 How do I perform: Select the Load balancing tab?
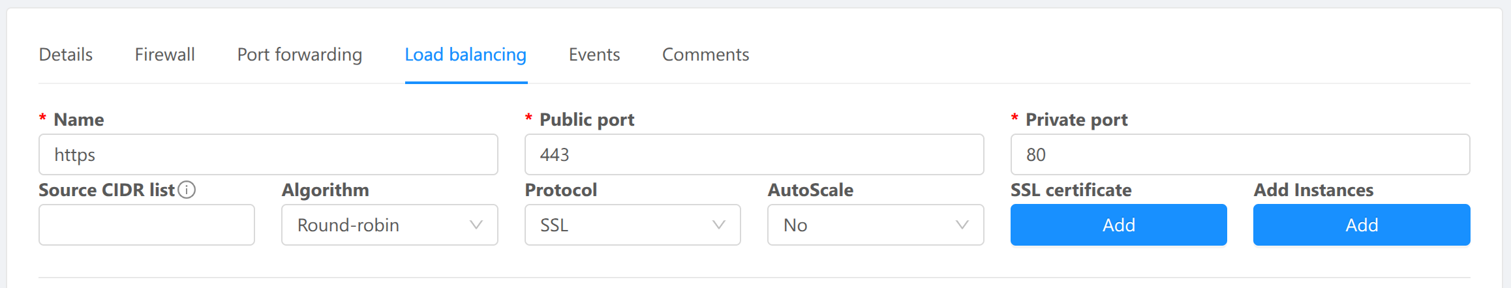[x=466, y=55]
